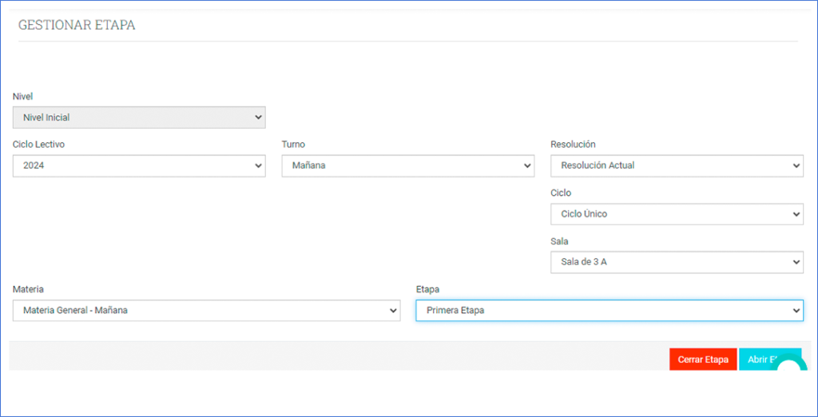Screen dimensions: 818x417
Task: Click the Etapa field label
Action: pos(427,289)
